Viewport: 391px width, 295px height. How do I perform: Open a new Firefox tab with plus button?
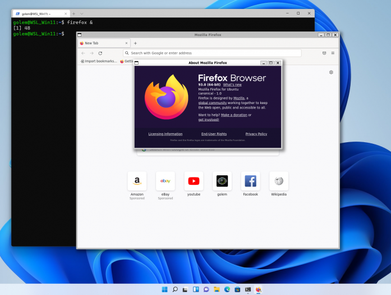pyautogui.click(x=135, y=43)
